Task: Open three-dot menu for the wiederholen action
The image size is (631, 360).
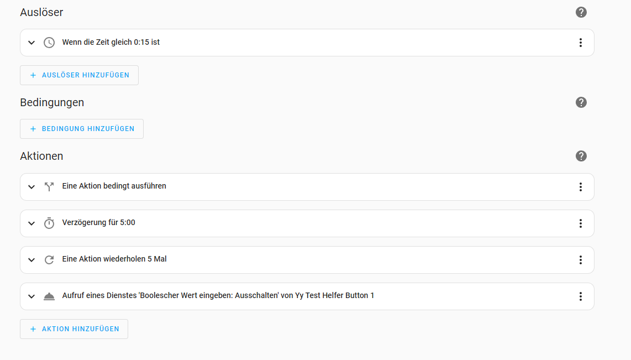Action: point(580,260)
